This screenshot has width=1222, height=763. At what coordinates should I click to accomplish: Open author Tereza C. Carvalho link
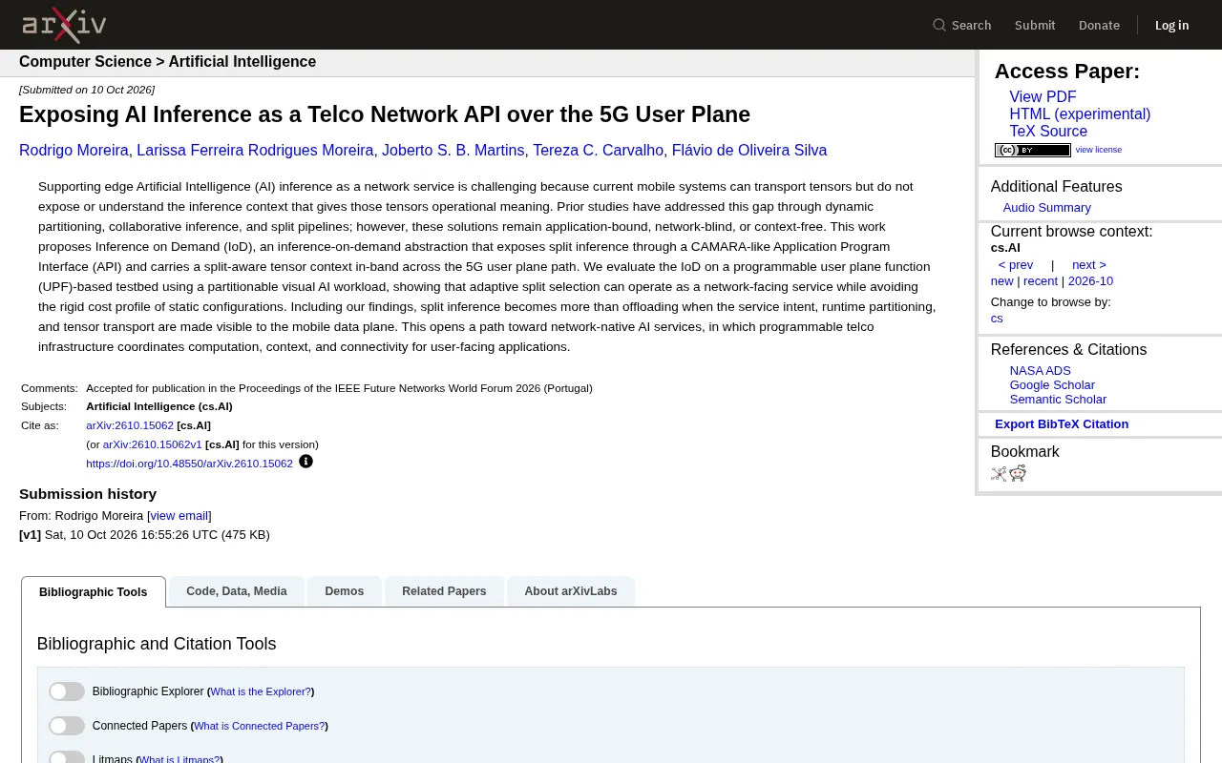coord(598,151)
